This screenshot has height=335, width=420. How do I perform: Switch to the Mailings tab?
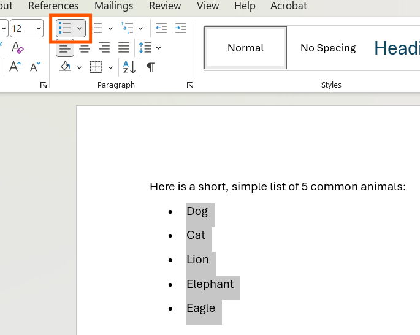click(x=114, y=6)
